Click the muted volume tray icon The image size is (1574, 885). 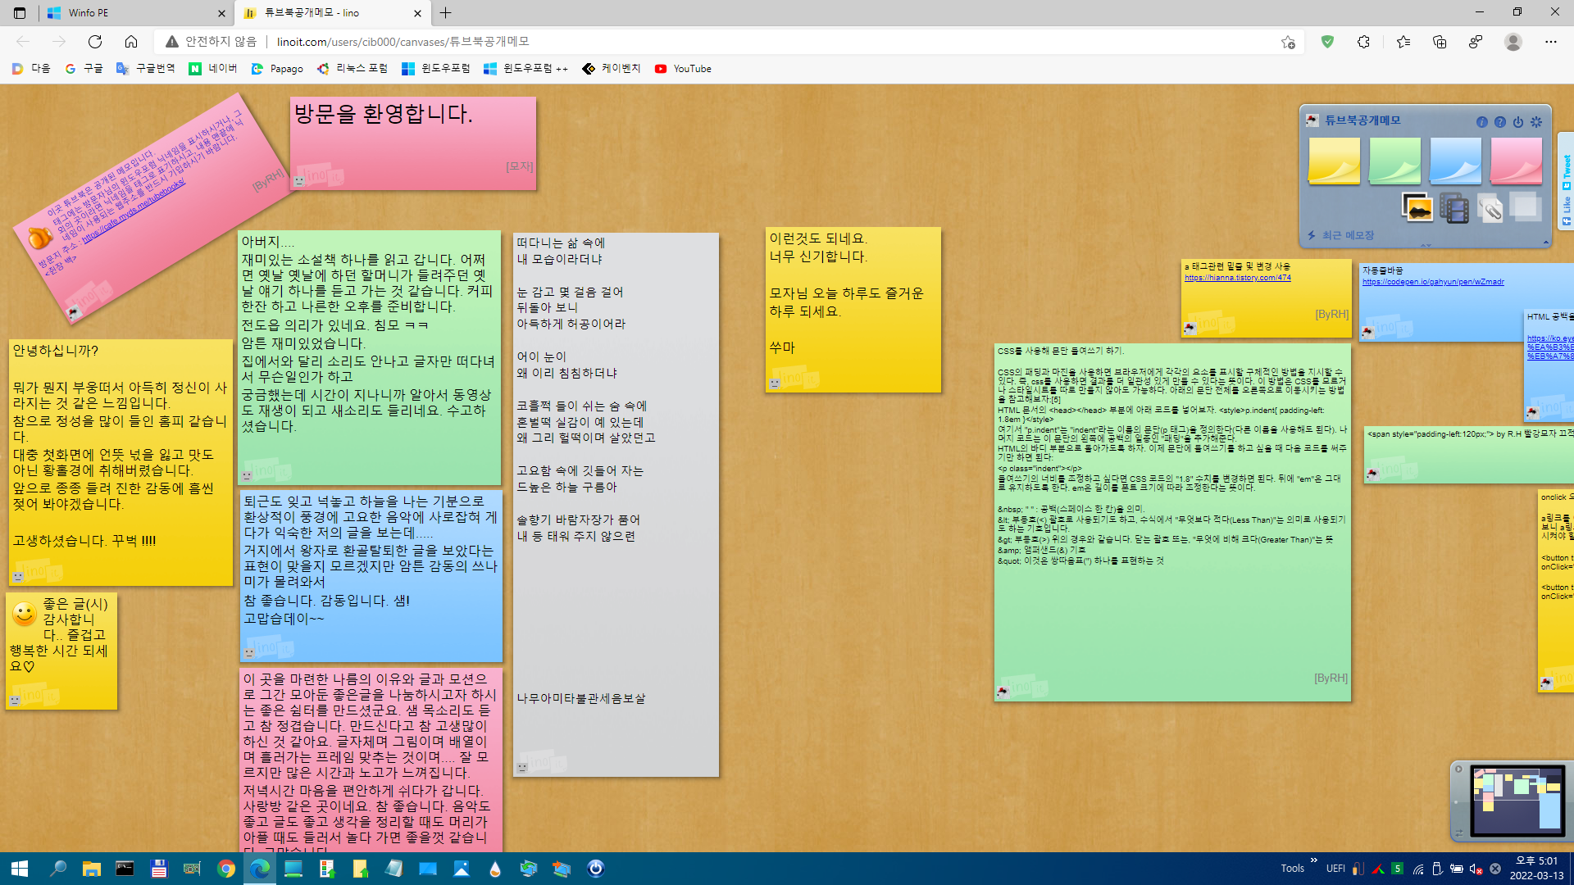point(1476,869)
